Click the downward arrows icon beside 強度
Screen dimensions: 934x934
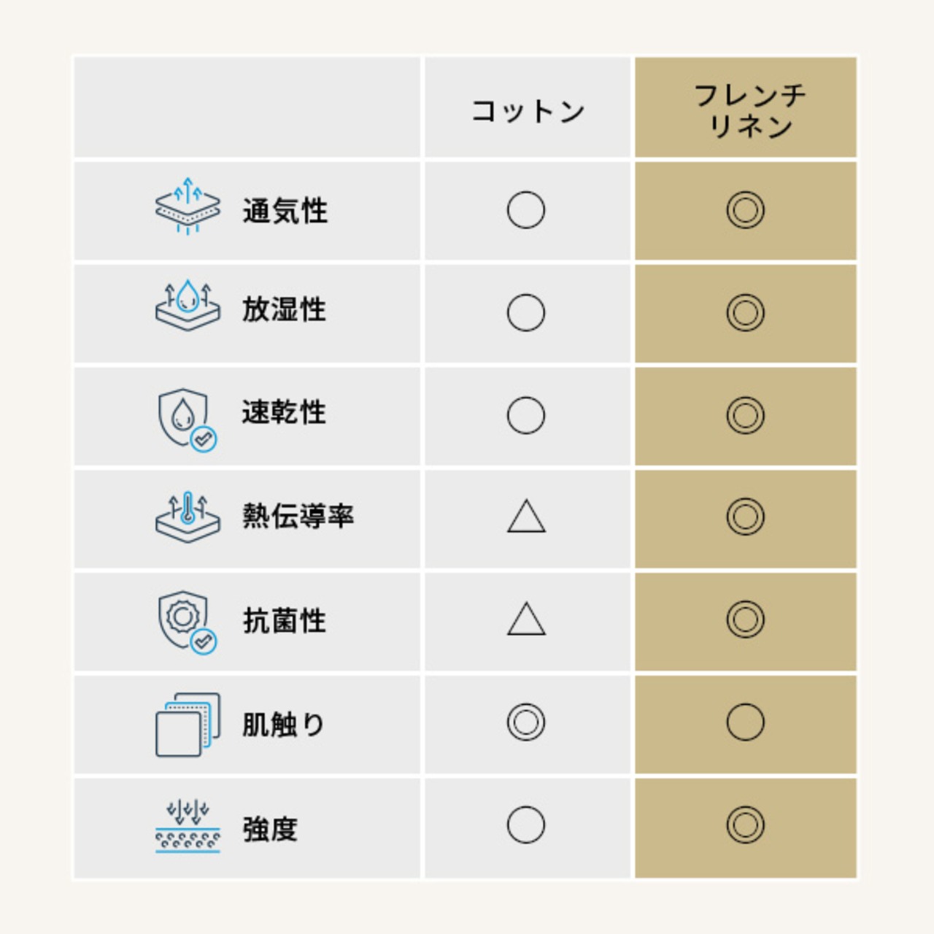coord(188,827)
